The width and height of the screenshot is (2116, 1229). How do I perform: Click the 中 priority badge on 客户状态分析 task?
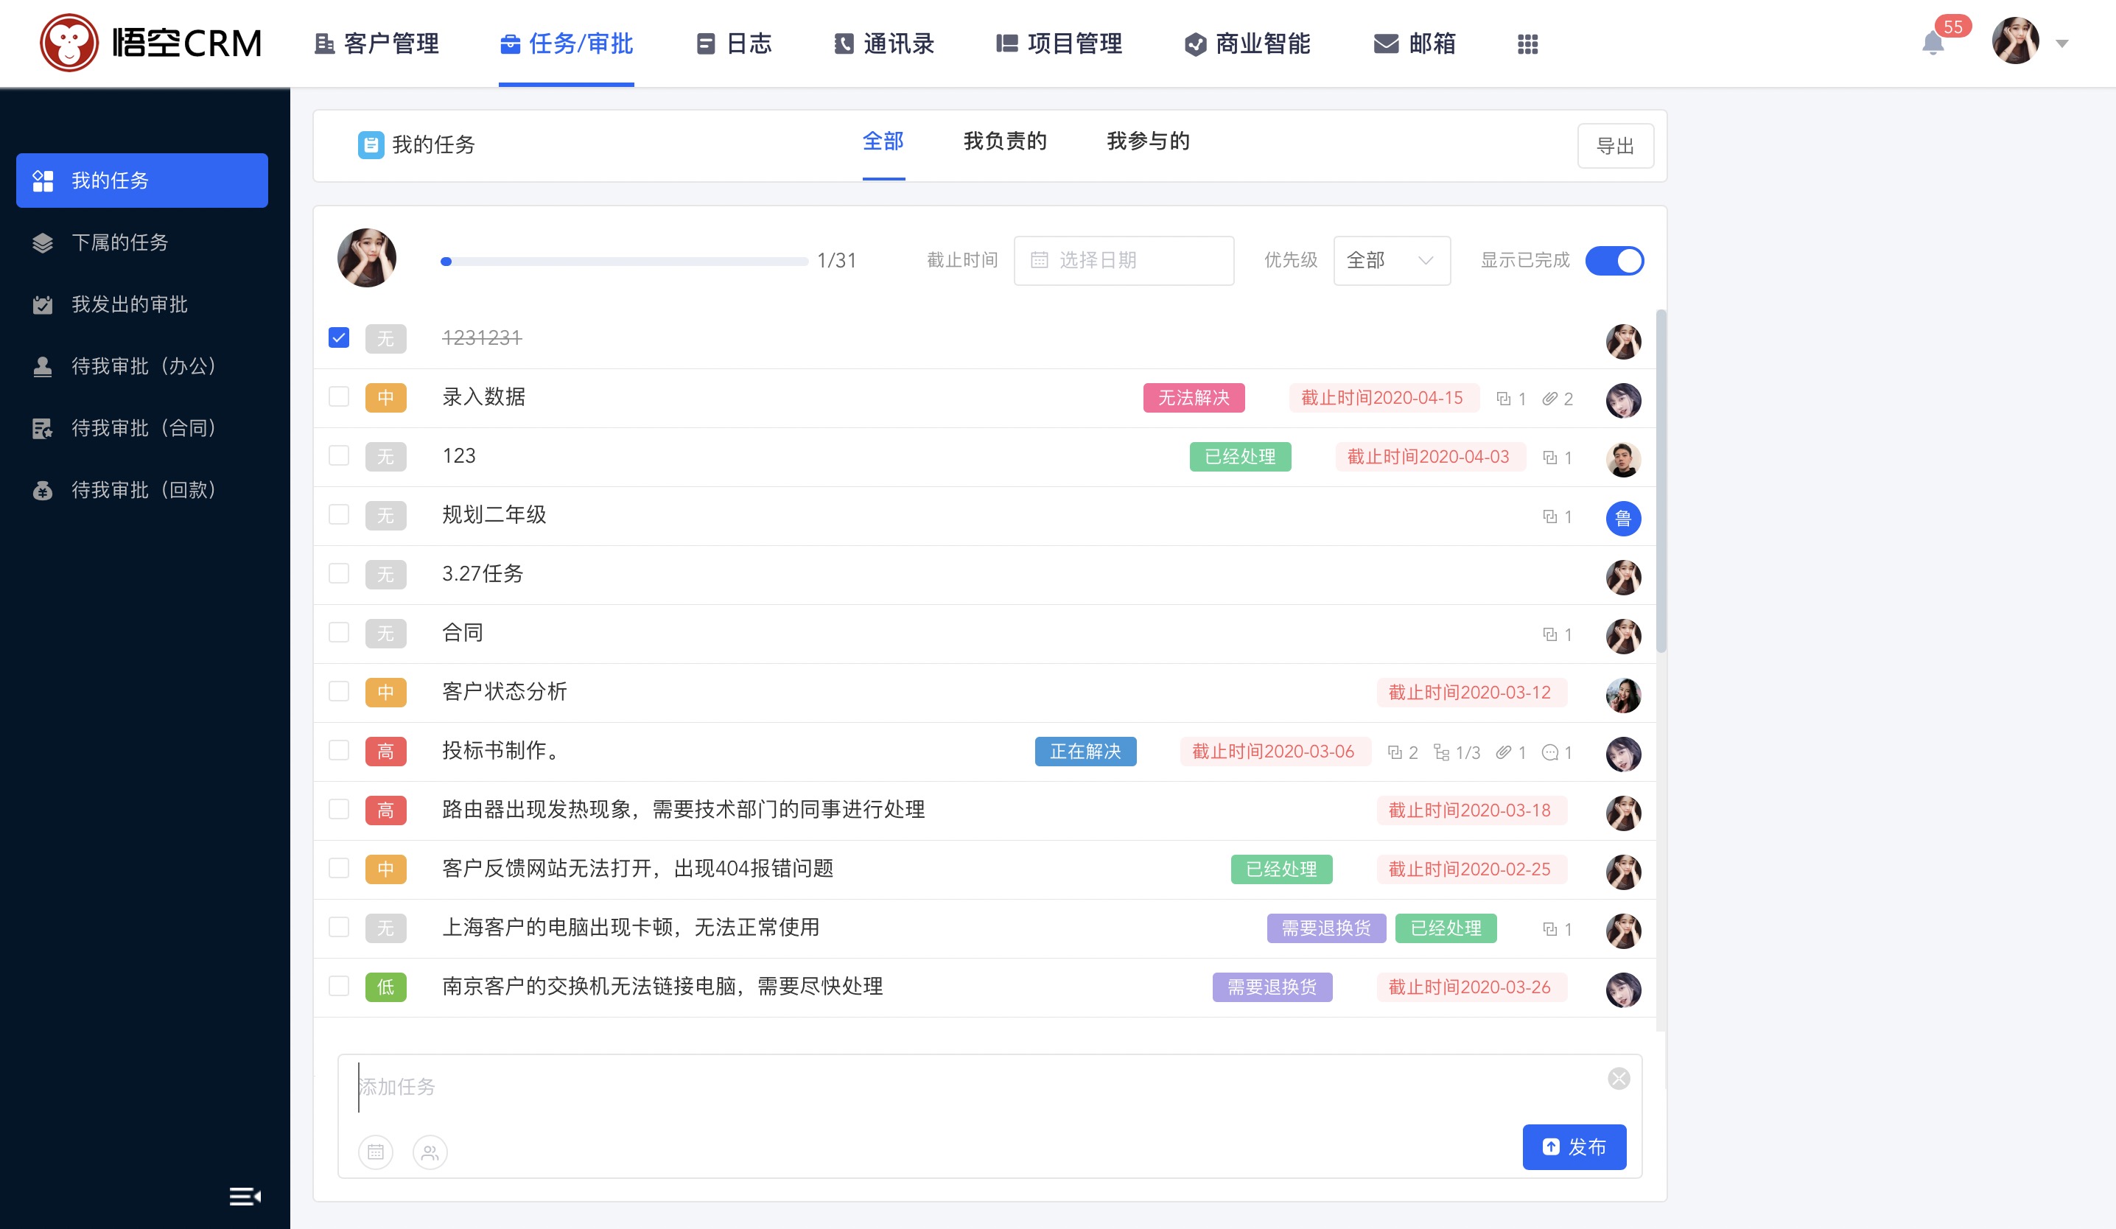[385, 692]
